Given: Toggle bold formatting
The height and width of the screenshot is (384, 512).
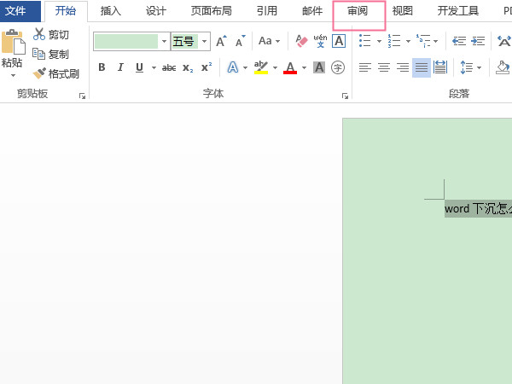Looking at the screenshot, I should [102, 67].
